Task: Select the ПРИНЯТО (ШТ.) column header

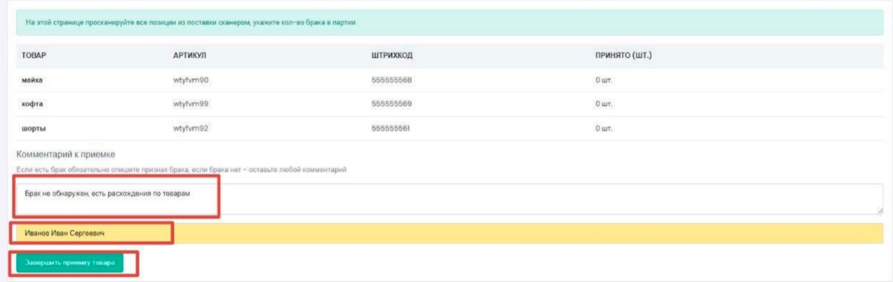Action: pos(623,55)
